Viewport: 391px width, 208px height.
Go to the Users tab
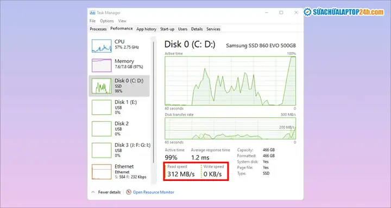pyautogui.click(x=182, y=29)
